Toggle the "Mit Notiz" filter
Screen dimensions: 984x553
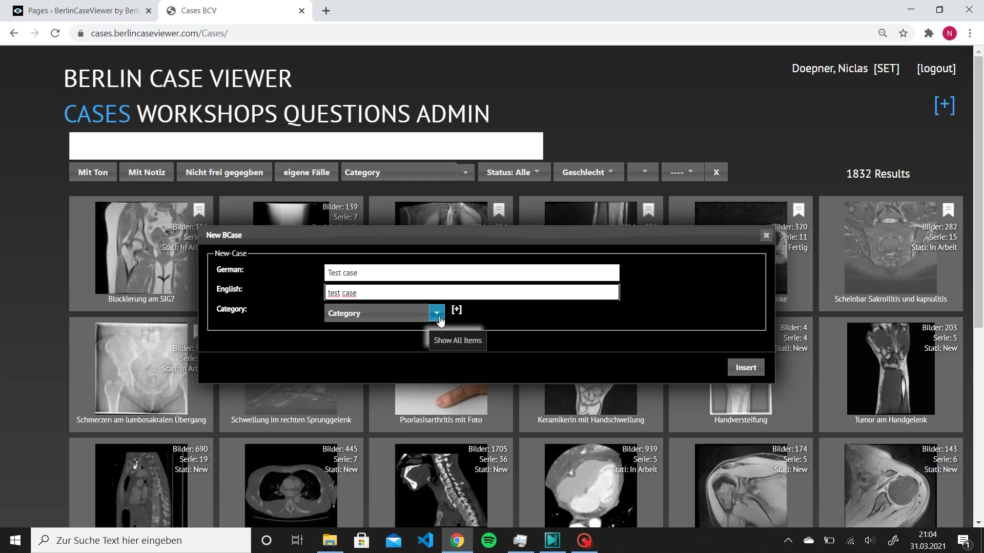[146, 172]
